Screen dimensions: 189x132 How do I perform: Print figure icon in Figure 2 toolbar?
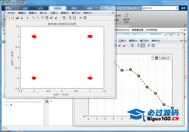(x=21, y=18)
